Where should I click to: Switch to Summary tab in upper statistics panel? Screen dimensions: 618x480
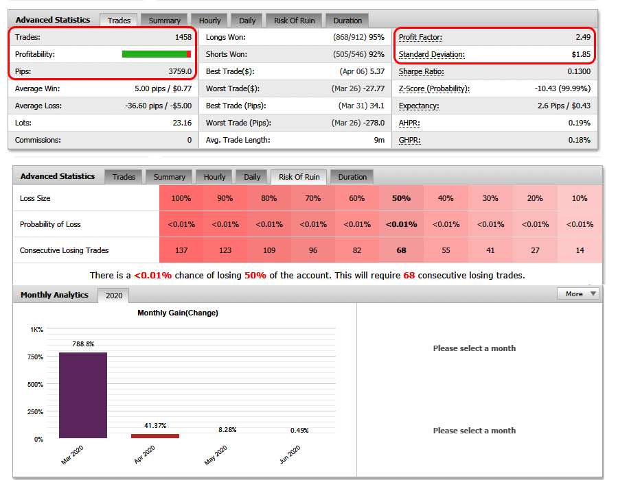pyautogui.click(x=165, y=21)
